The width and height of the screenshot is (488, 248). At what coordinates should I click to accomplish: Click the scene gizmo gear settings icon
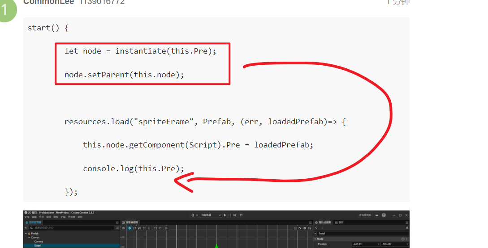coord(305,228)
